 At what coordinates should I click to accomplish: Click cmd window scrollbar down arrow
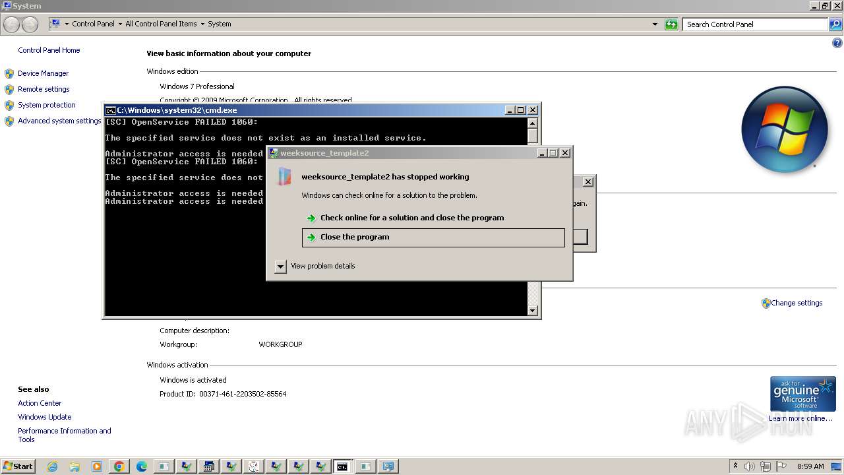tap(533, 311)
